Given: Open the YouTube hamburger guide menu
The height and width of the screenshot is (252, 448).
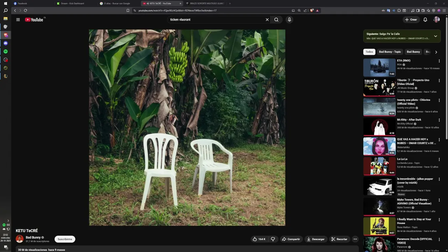Looking at the screenshot, I should (18, 20).
